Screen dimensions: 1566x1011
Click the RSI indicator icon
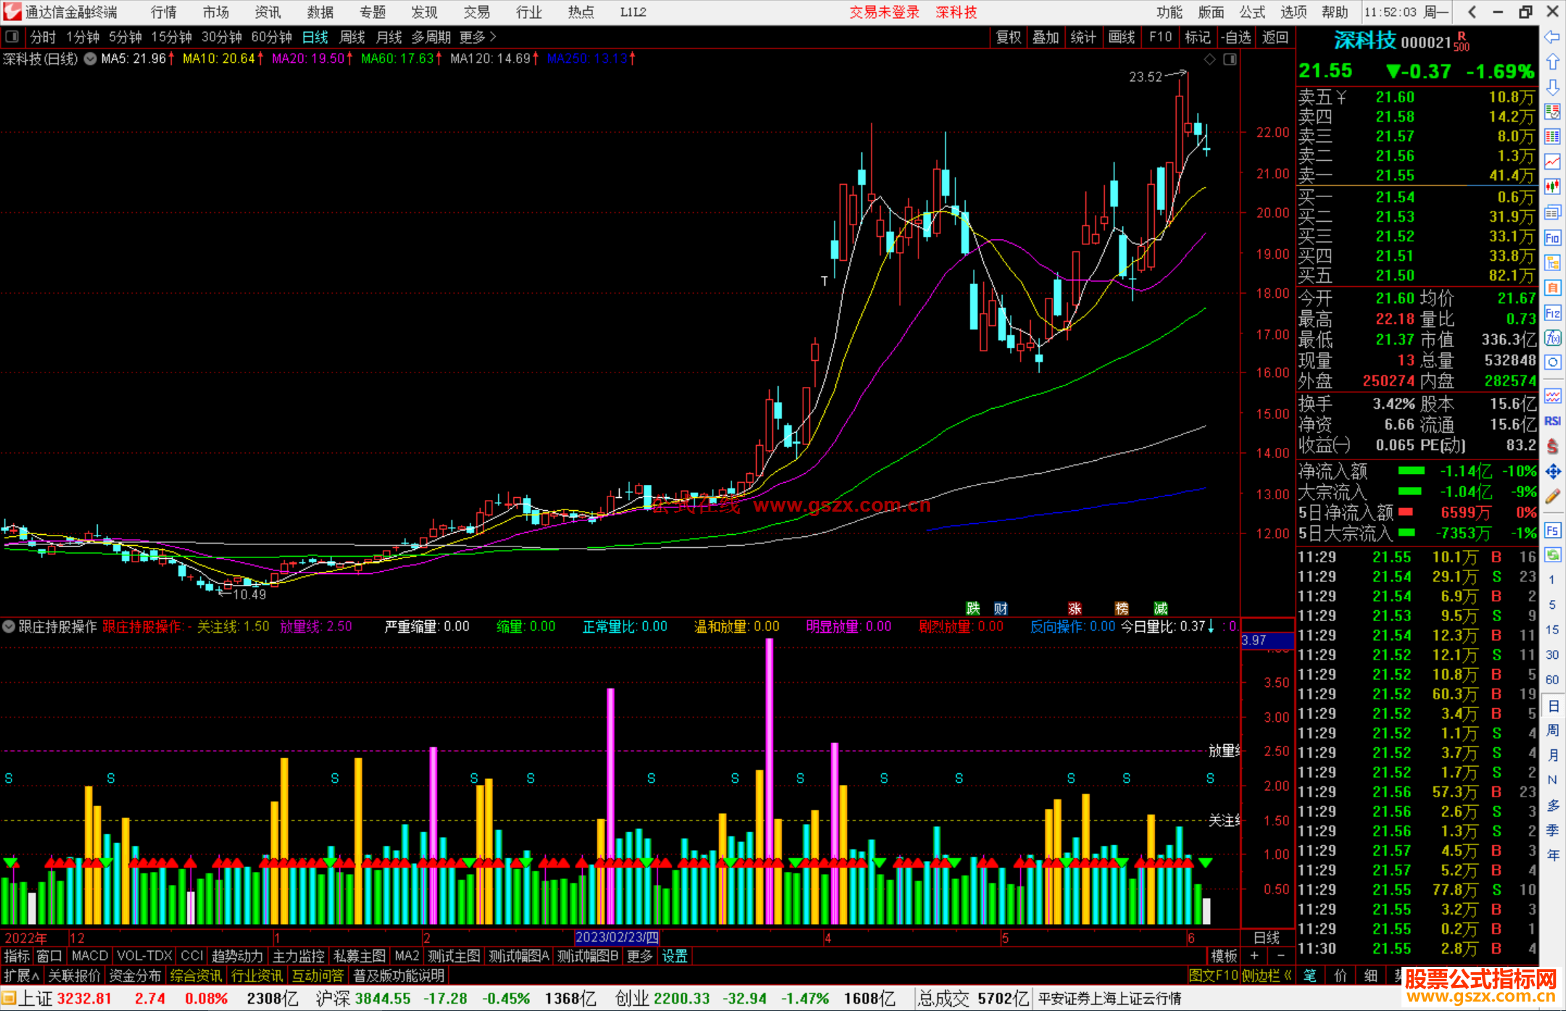pos(1552,421)
